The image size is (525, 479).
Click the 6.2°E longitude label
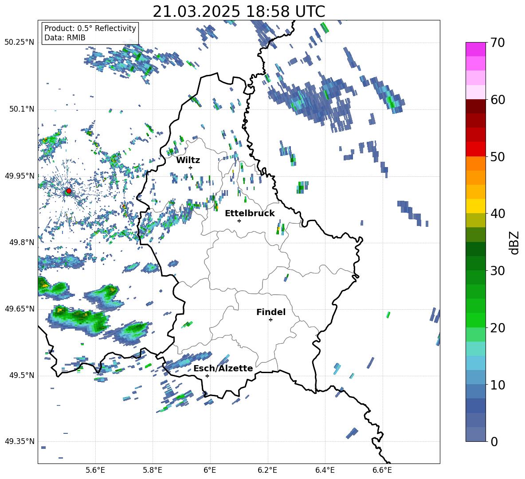pos(267,470)
